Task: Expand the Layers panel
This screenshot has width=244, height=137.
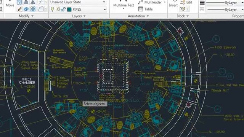Action: [x=79, y=16]
